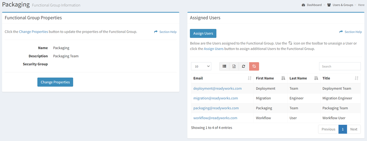Viewport: 367px width, 141px height.
Task: Click the 'Workflow' first name cell
Action: (x=270, y=118)
